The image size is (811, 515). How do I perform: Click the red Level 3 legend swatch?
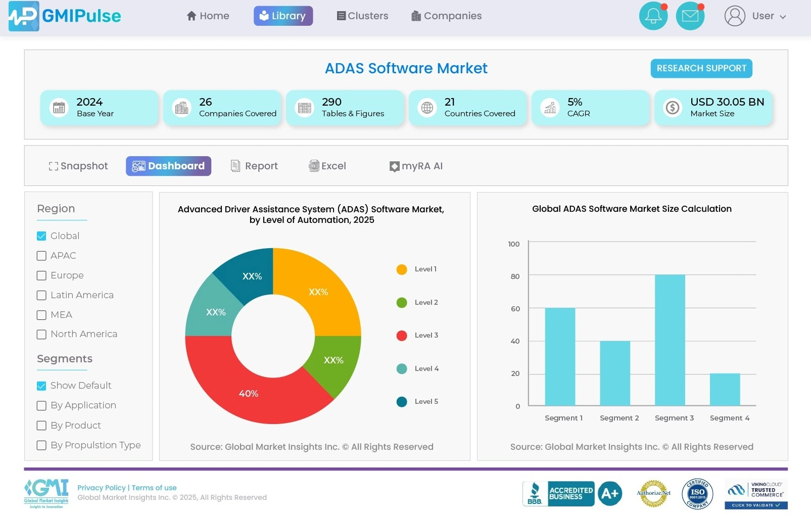[402, 336]
